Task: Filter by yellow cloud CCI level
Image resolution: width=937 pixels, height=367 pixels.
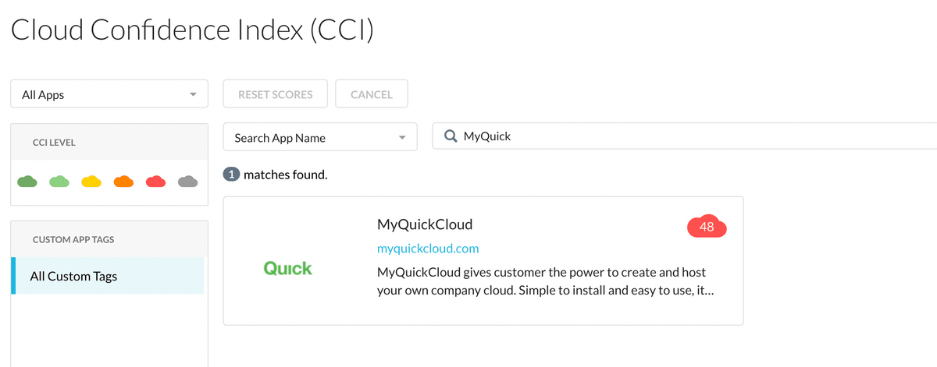Action: click(x=92, y=182)
